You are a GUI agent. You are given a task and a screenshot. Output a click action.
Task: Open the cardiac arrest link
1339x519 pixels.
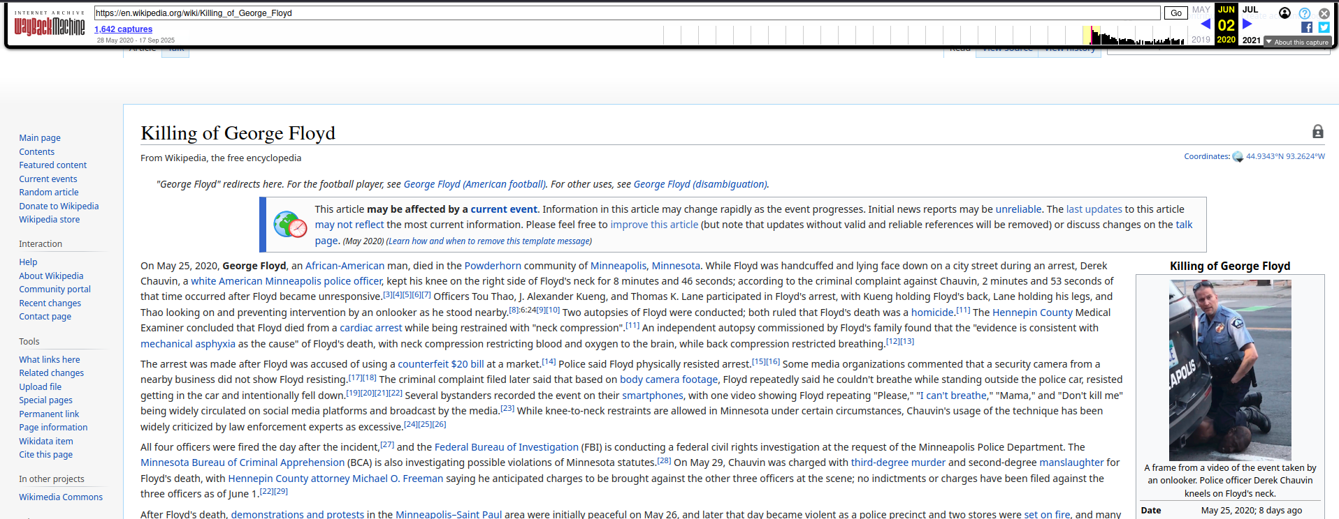coord(370,328)
